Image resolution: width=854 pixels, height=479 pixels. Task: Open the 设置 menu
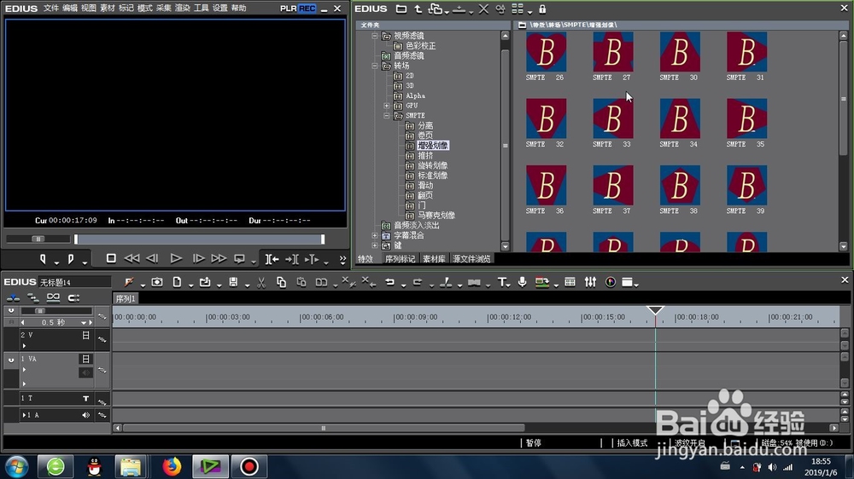point(220,9)
